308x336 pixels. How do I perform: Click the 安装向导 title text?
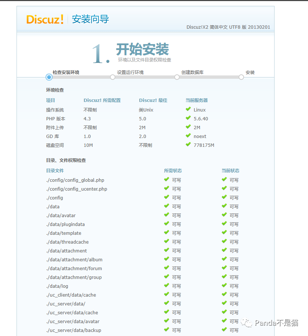click(90, 19)
